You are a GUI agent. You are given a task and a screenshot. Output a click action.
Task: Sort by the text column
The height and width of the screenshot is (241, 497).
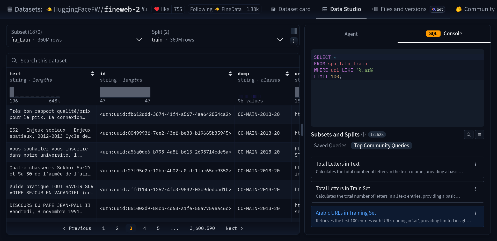tap(92, 74)
